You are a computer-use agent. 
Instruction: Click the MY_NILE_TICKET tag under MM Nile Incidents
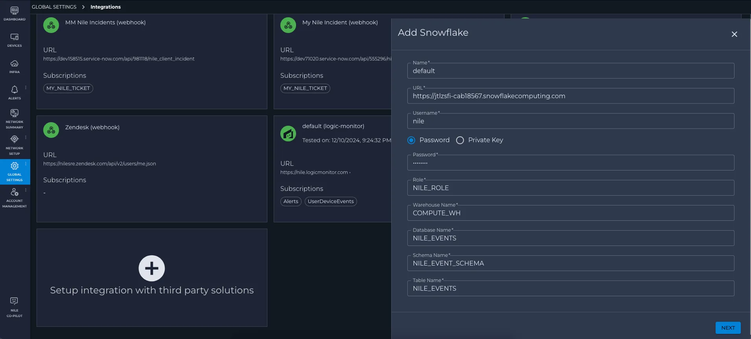pos(68,88)
